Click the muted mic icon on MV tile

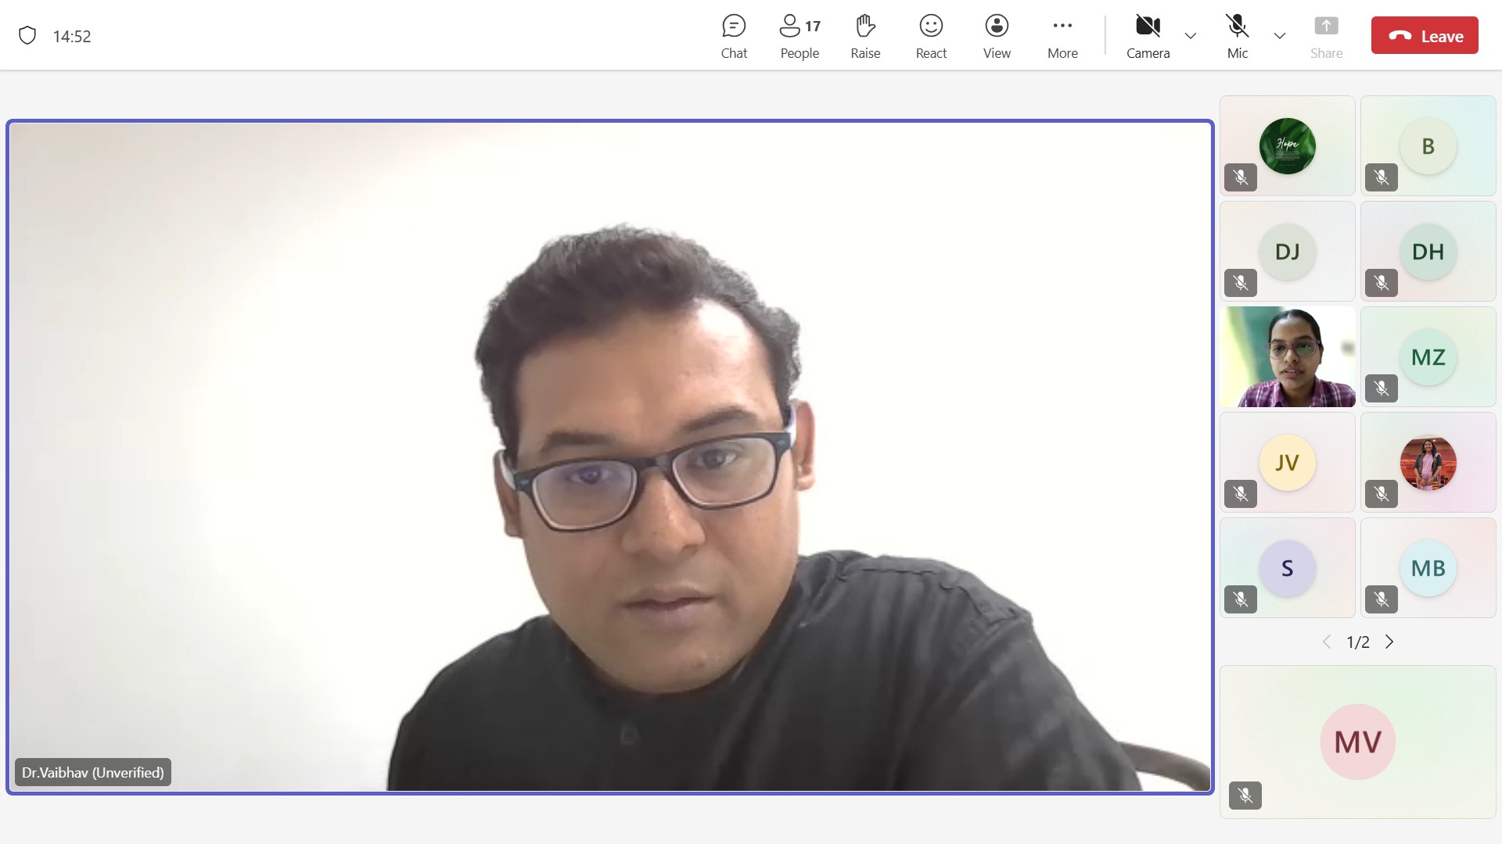(x=1245, y=796)
